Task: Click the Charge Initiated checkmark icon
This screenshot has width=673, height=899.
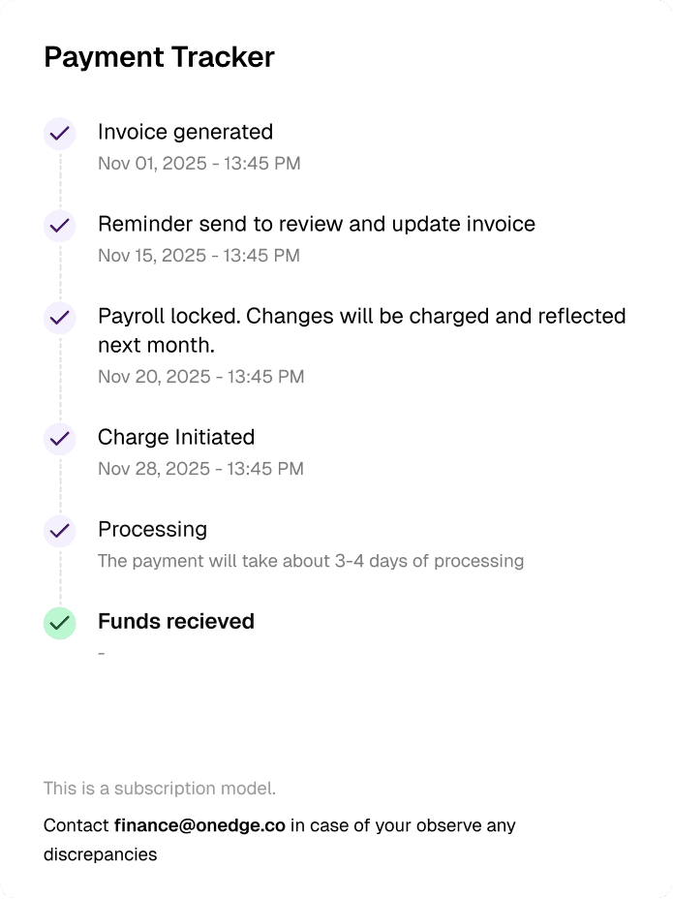Action: click(60, 439)
